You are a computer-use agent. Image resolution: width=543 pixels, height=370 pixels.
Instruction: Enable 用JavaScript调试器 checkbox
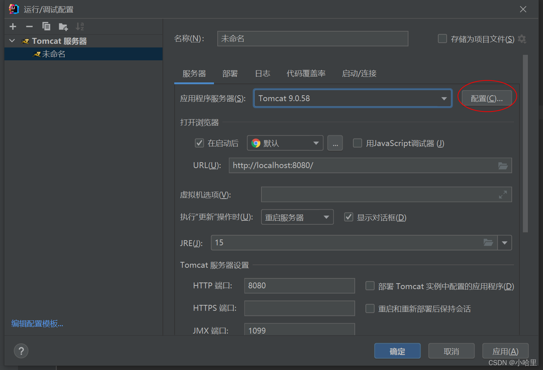coord(357,143)
